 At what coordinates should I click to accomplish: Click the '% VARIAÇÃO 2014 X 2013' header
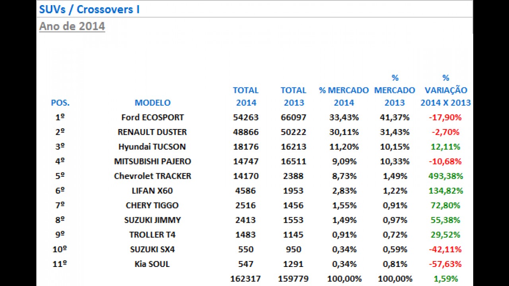click(446, 90)
